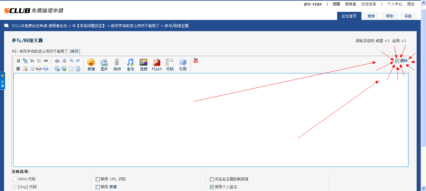
Task: Toggle the 源码 source mode checkbox
Action: click(x=397, y=61)
